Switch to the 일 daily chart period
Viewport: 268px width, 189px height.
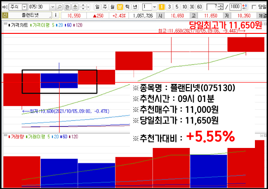coord(97,7)
